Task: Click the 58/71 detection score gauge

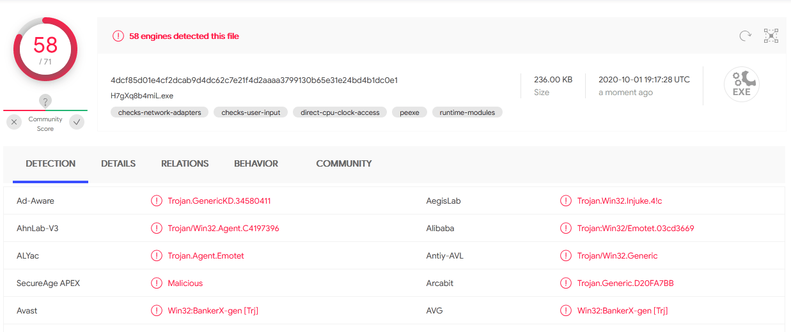Action: (x=45, y=49)
